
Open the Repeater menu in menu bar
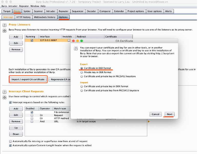24,6
